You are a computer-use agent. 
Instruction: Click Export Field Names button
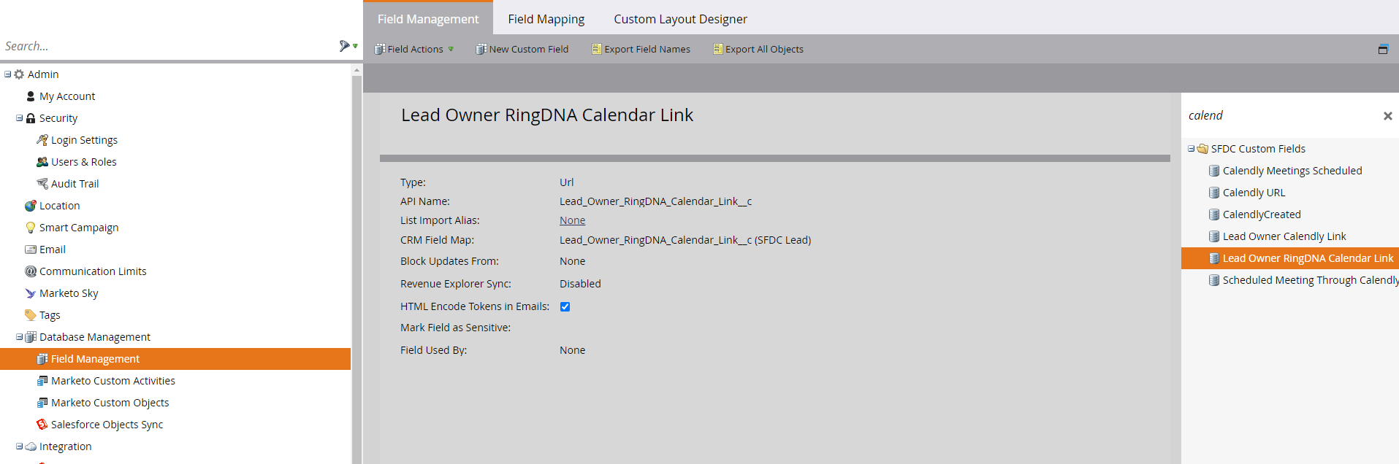(x=641, y=50)
